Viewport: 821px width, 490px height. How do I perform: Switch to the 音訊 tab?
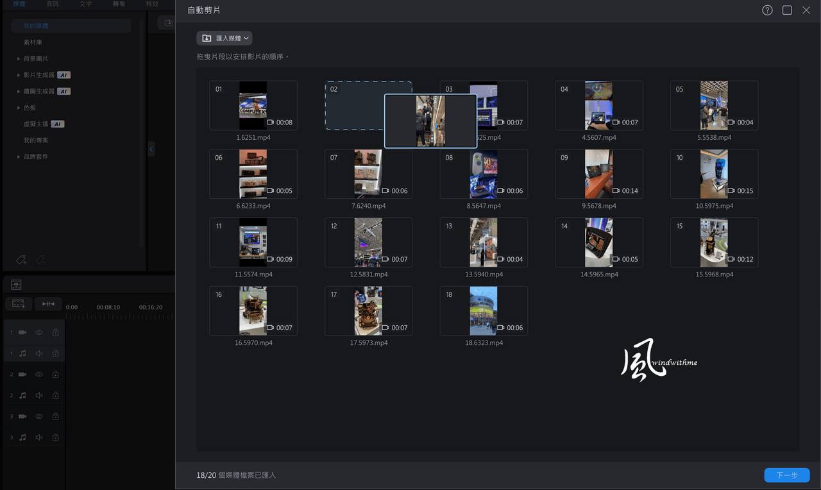(53, 4)
